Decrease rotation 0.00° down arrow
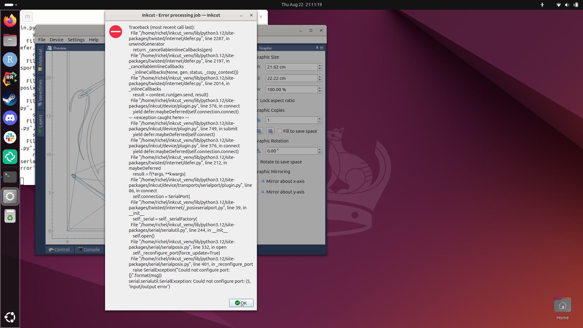583x328 pixels. [x=320, y=152]
